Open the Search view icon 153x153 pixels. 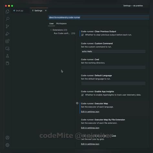click(7, 19)
